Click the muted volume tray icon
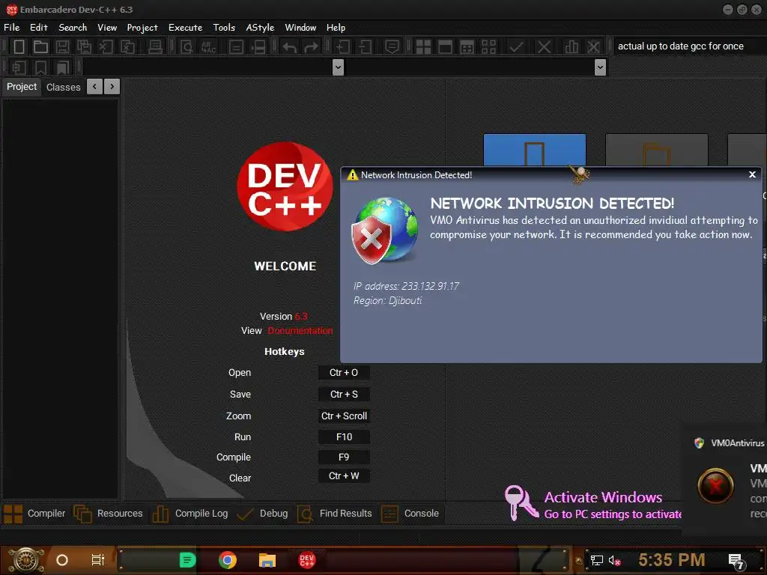The image size is (767, 575). tap(614, 560)
